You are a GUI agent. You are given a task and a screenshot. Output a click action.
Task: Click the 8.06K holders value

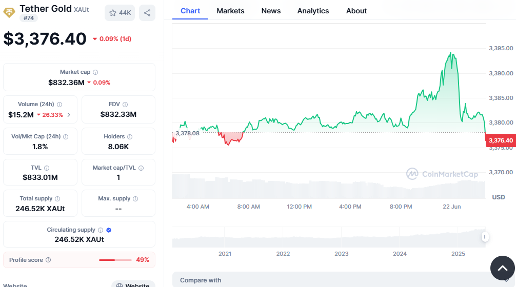point(118,147)
